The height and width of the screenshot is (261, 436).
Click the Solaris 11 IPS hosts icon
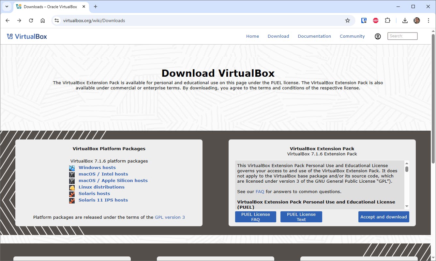point(72,200)
